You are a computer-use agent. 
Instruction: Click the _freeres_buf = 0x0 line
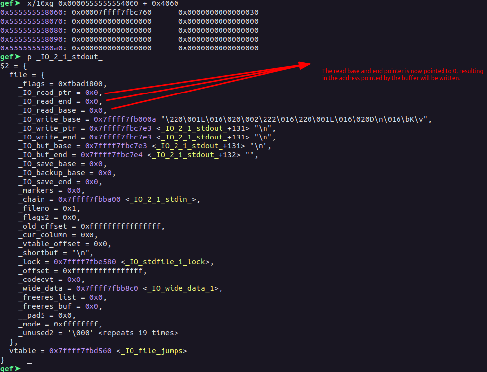pos(60,306)
